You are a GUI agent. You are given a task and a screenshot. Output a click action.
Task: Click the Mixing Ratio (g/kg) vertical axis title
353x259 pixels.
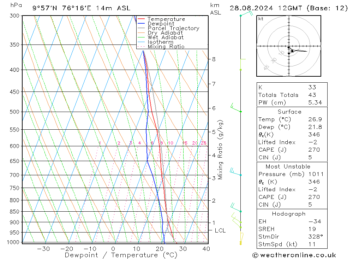(220, 150)
